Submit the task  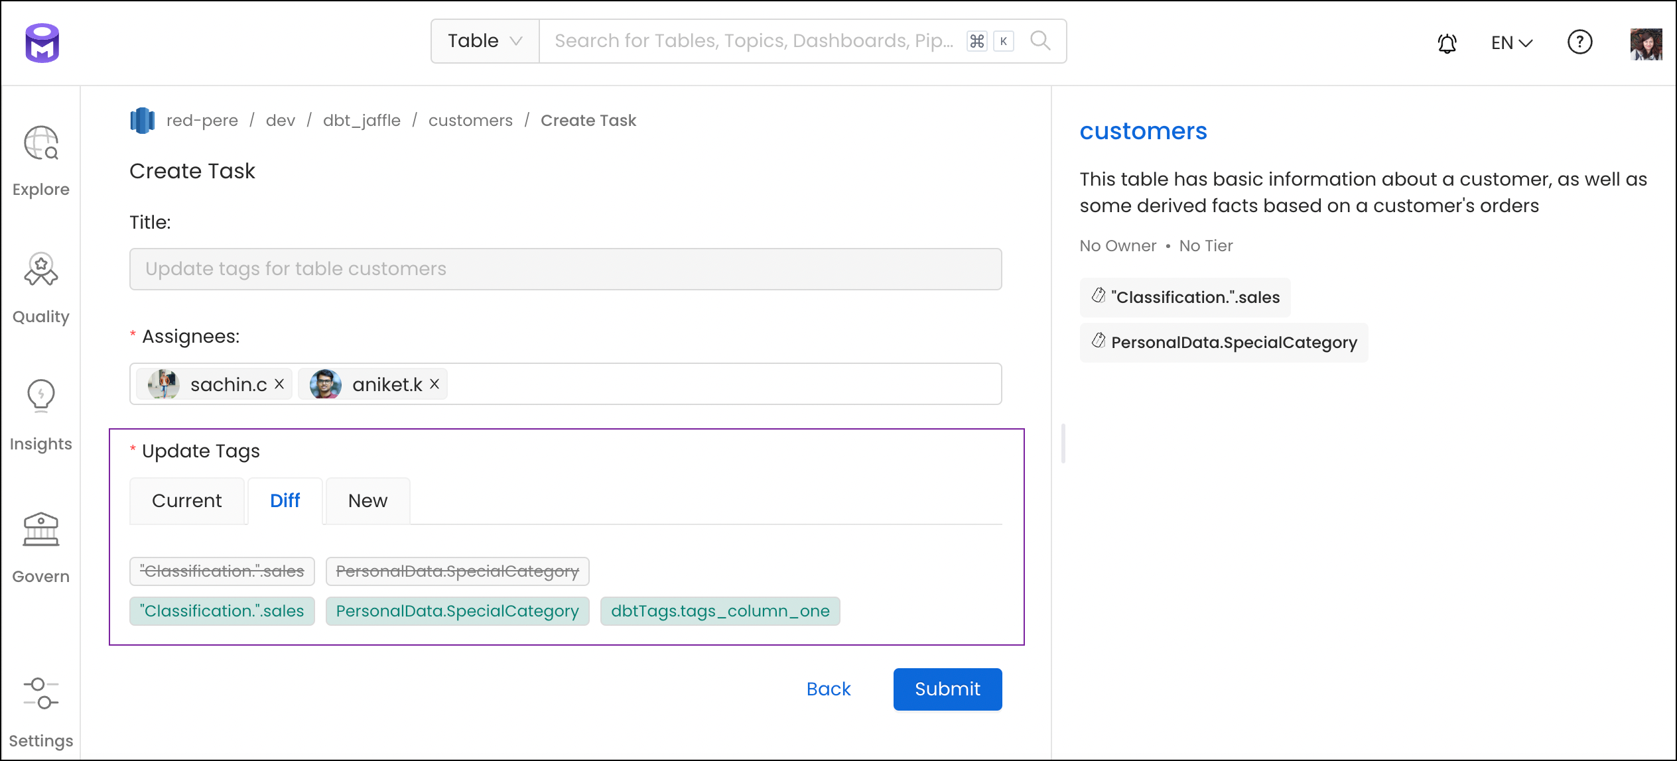tap(947, 689)
